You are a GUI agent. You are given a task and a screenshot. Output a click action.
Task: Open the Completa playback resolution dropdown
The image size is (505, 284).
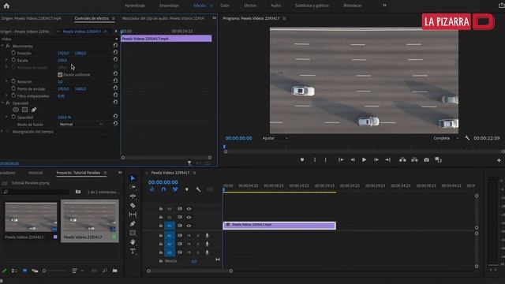pos(445,138)
